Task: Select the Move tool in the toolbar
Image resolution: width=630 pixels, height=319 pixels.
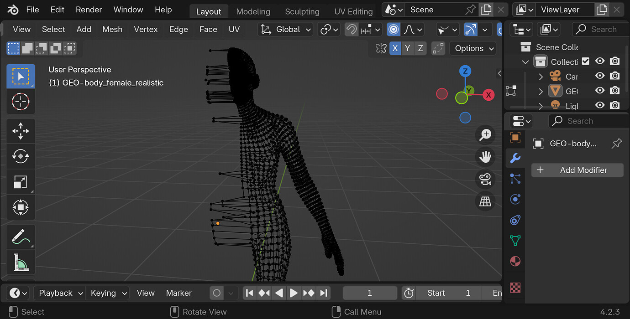Action: point(21,131)
